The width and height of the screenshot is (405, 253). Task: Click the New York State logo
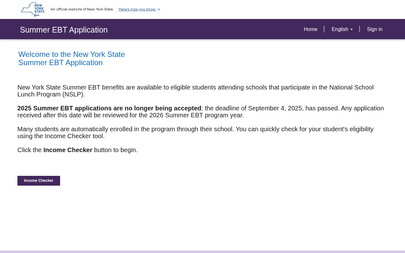[x=33, y=9]
